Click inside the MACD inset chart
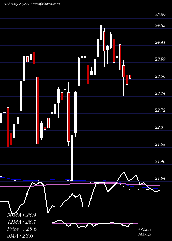 coord(95,224)
